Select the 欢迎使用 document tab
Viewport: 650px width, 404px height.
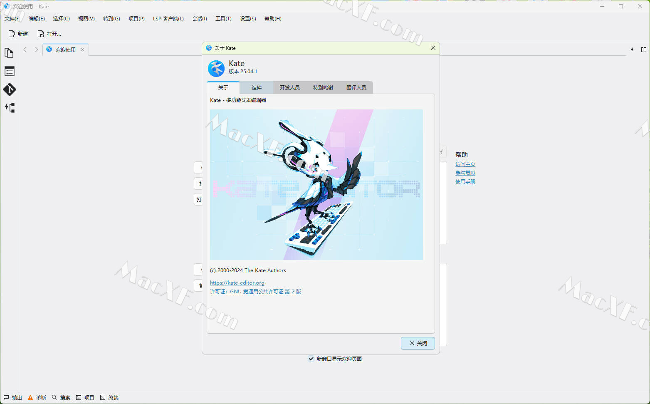[65, 50]
